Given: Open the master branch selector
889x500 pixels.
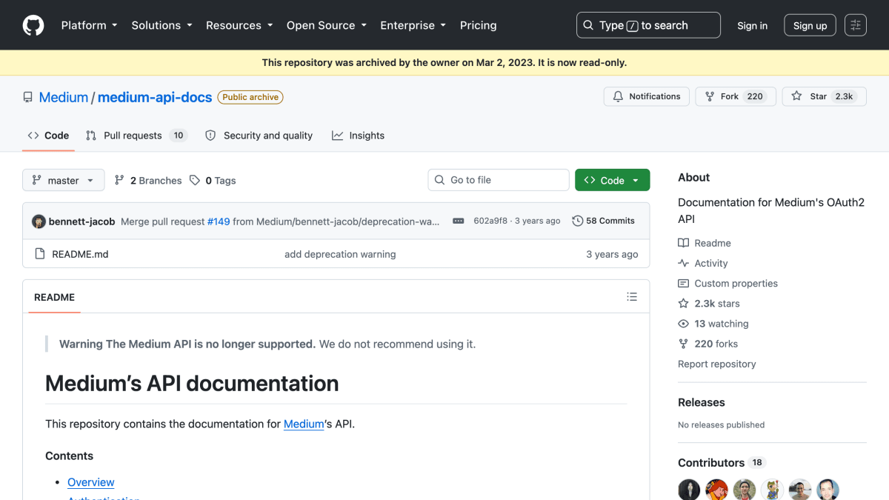Looking at the screenshot, I should pyautogui.click(x=64, y=180).
